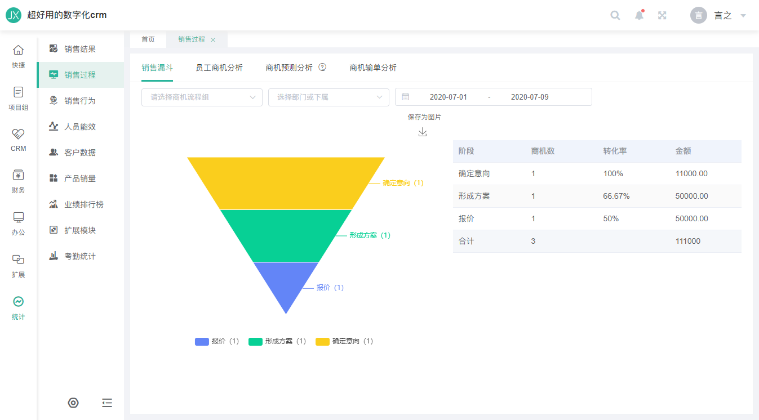The width and height of the screenshot is (759, 420).
Task: Open the 办公 office module
Action: [19, 224]
